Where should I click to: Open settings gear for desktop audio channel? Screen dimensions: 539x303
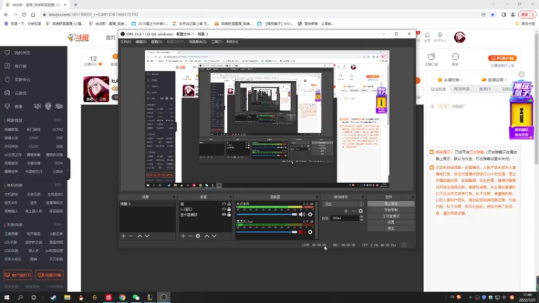310,214
